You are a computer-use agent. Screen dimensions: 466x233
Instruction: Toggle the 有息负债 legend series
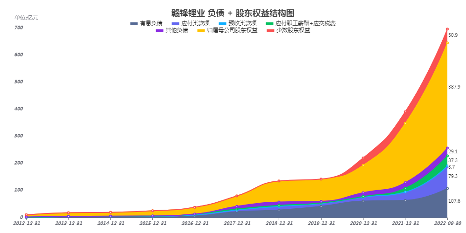pyautogui.click(x=146, y=23)
